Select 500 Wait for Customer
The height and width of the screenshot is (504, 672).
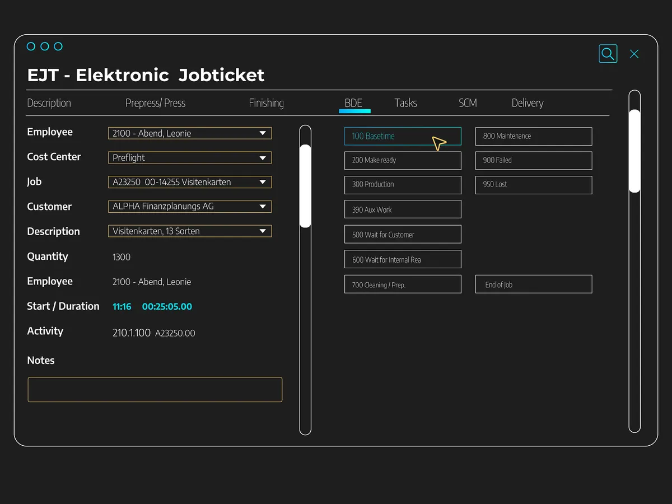[x=403, y=234]
